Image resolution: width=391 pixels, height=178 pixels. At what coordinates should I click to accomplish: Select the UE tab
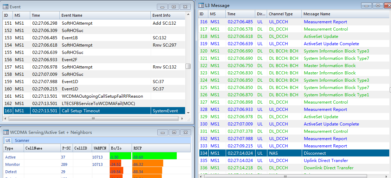point(8,140)
